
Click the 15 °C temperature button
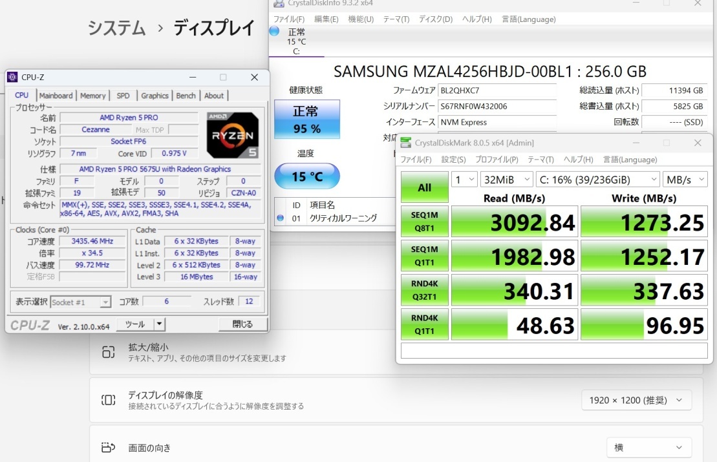point(307,176)
